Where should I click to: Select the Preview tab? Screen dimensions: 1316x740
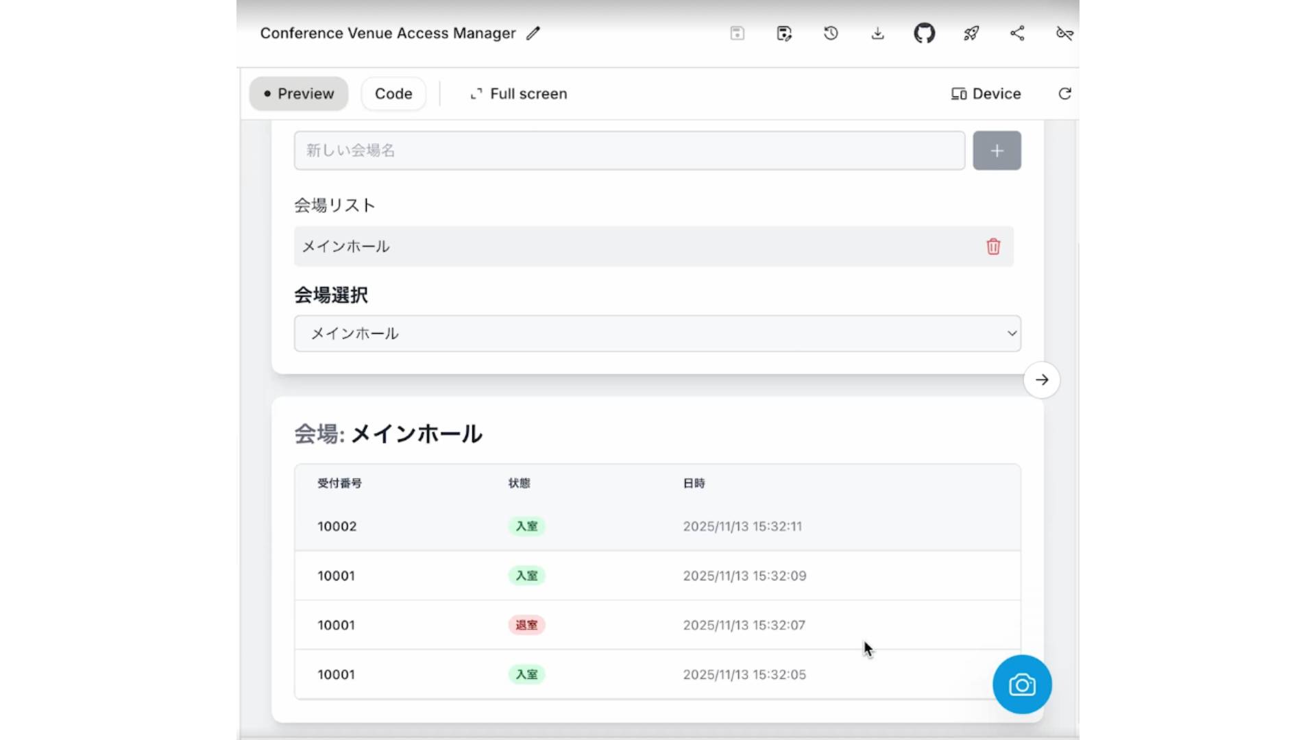click(299, 94)
